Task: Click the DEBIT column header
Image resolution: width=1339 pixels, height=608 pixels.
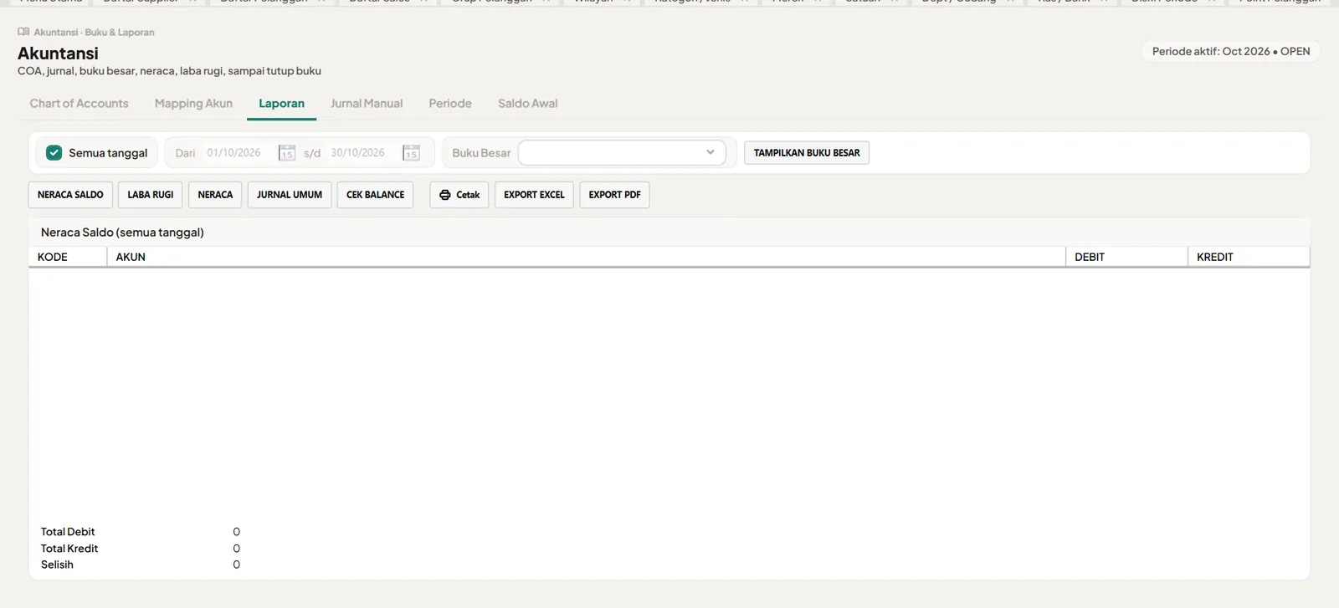Action: (1126, 257)
